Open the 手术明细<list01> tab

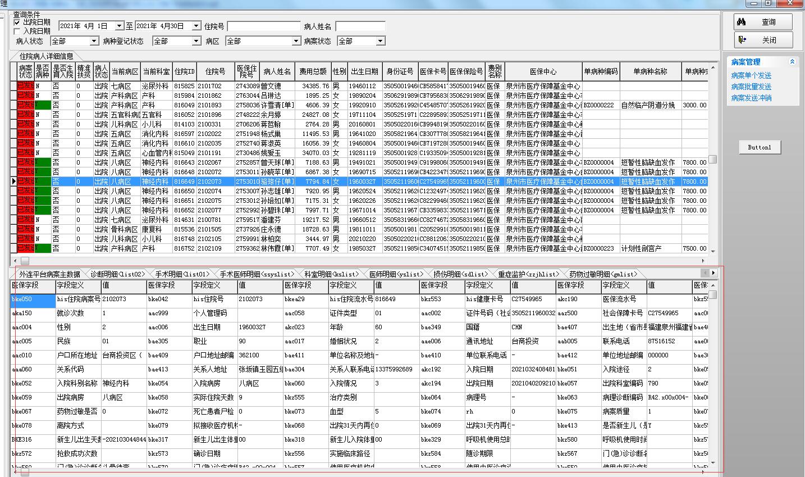pos(182,274)
